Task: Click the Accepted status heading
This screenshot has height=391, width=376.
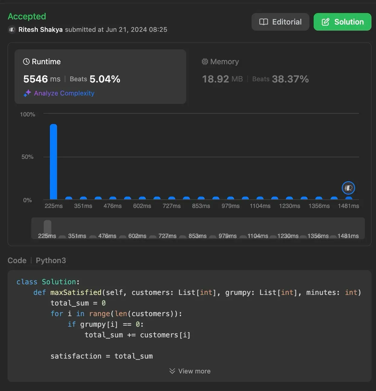Action: tap(27, 16)
